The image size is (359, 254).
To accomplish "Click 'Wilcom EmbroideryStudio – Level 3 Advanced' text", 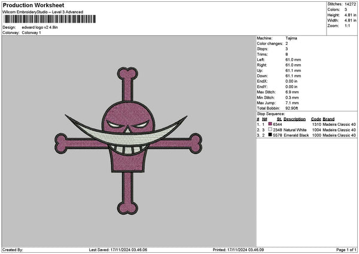I will (x=43, y=12).
